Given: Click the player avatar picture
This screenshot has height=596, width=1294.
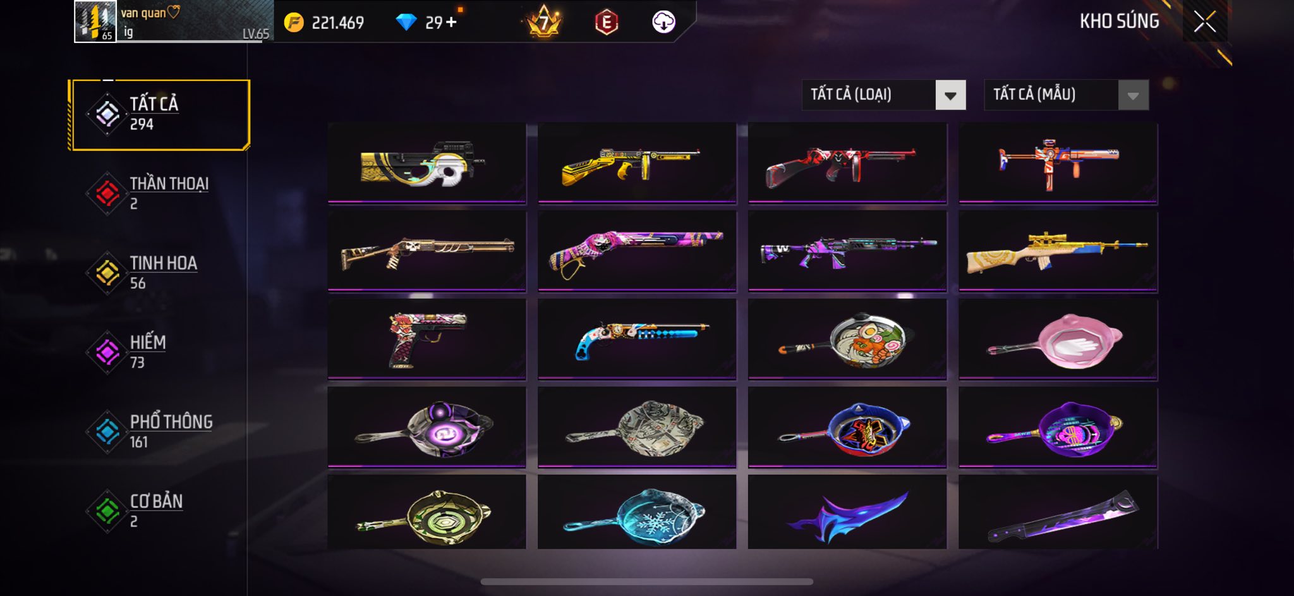Looking at the screenshot, I should click(95, 21).
